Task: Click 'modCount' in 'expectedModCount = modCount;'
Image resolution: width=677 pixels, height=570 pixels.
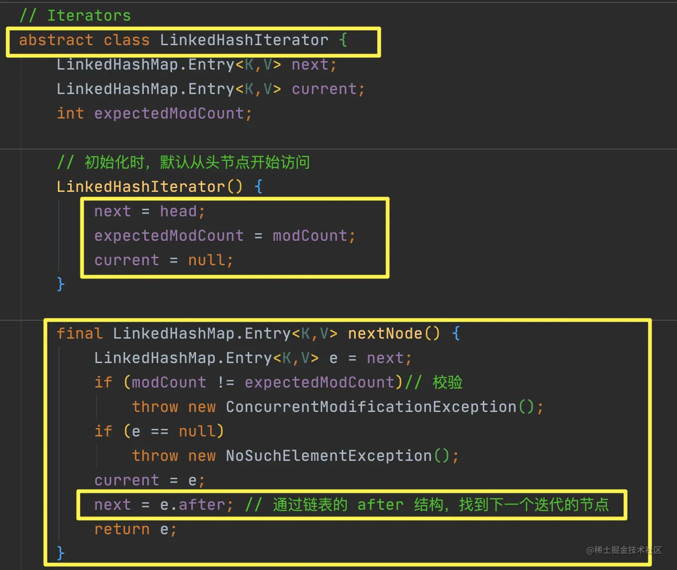Action: [310, 236]
